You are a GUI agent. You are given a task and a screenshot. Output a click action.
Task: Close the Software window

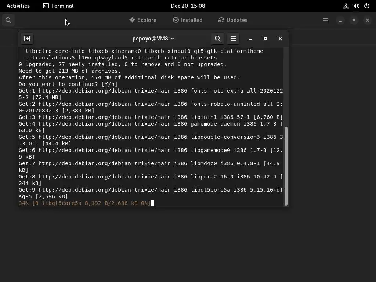click(x=367, y=21)
